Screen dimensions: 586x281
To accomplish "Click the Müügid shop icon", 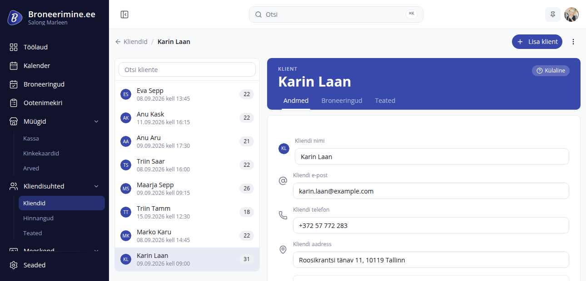I will 14,121.
